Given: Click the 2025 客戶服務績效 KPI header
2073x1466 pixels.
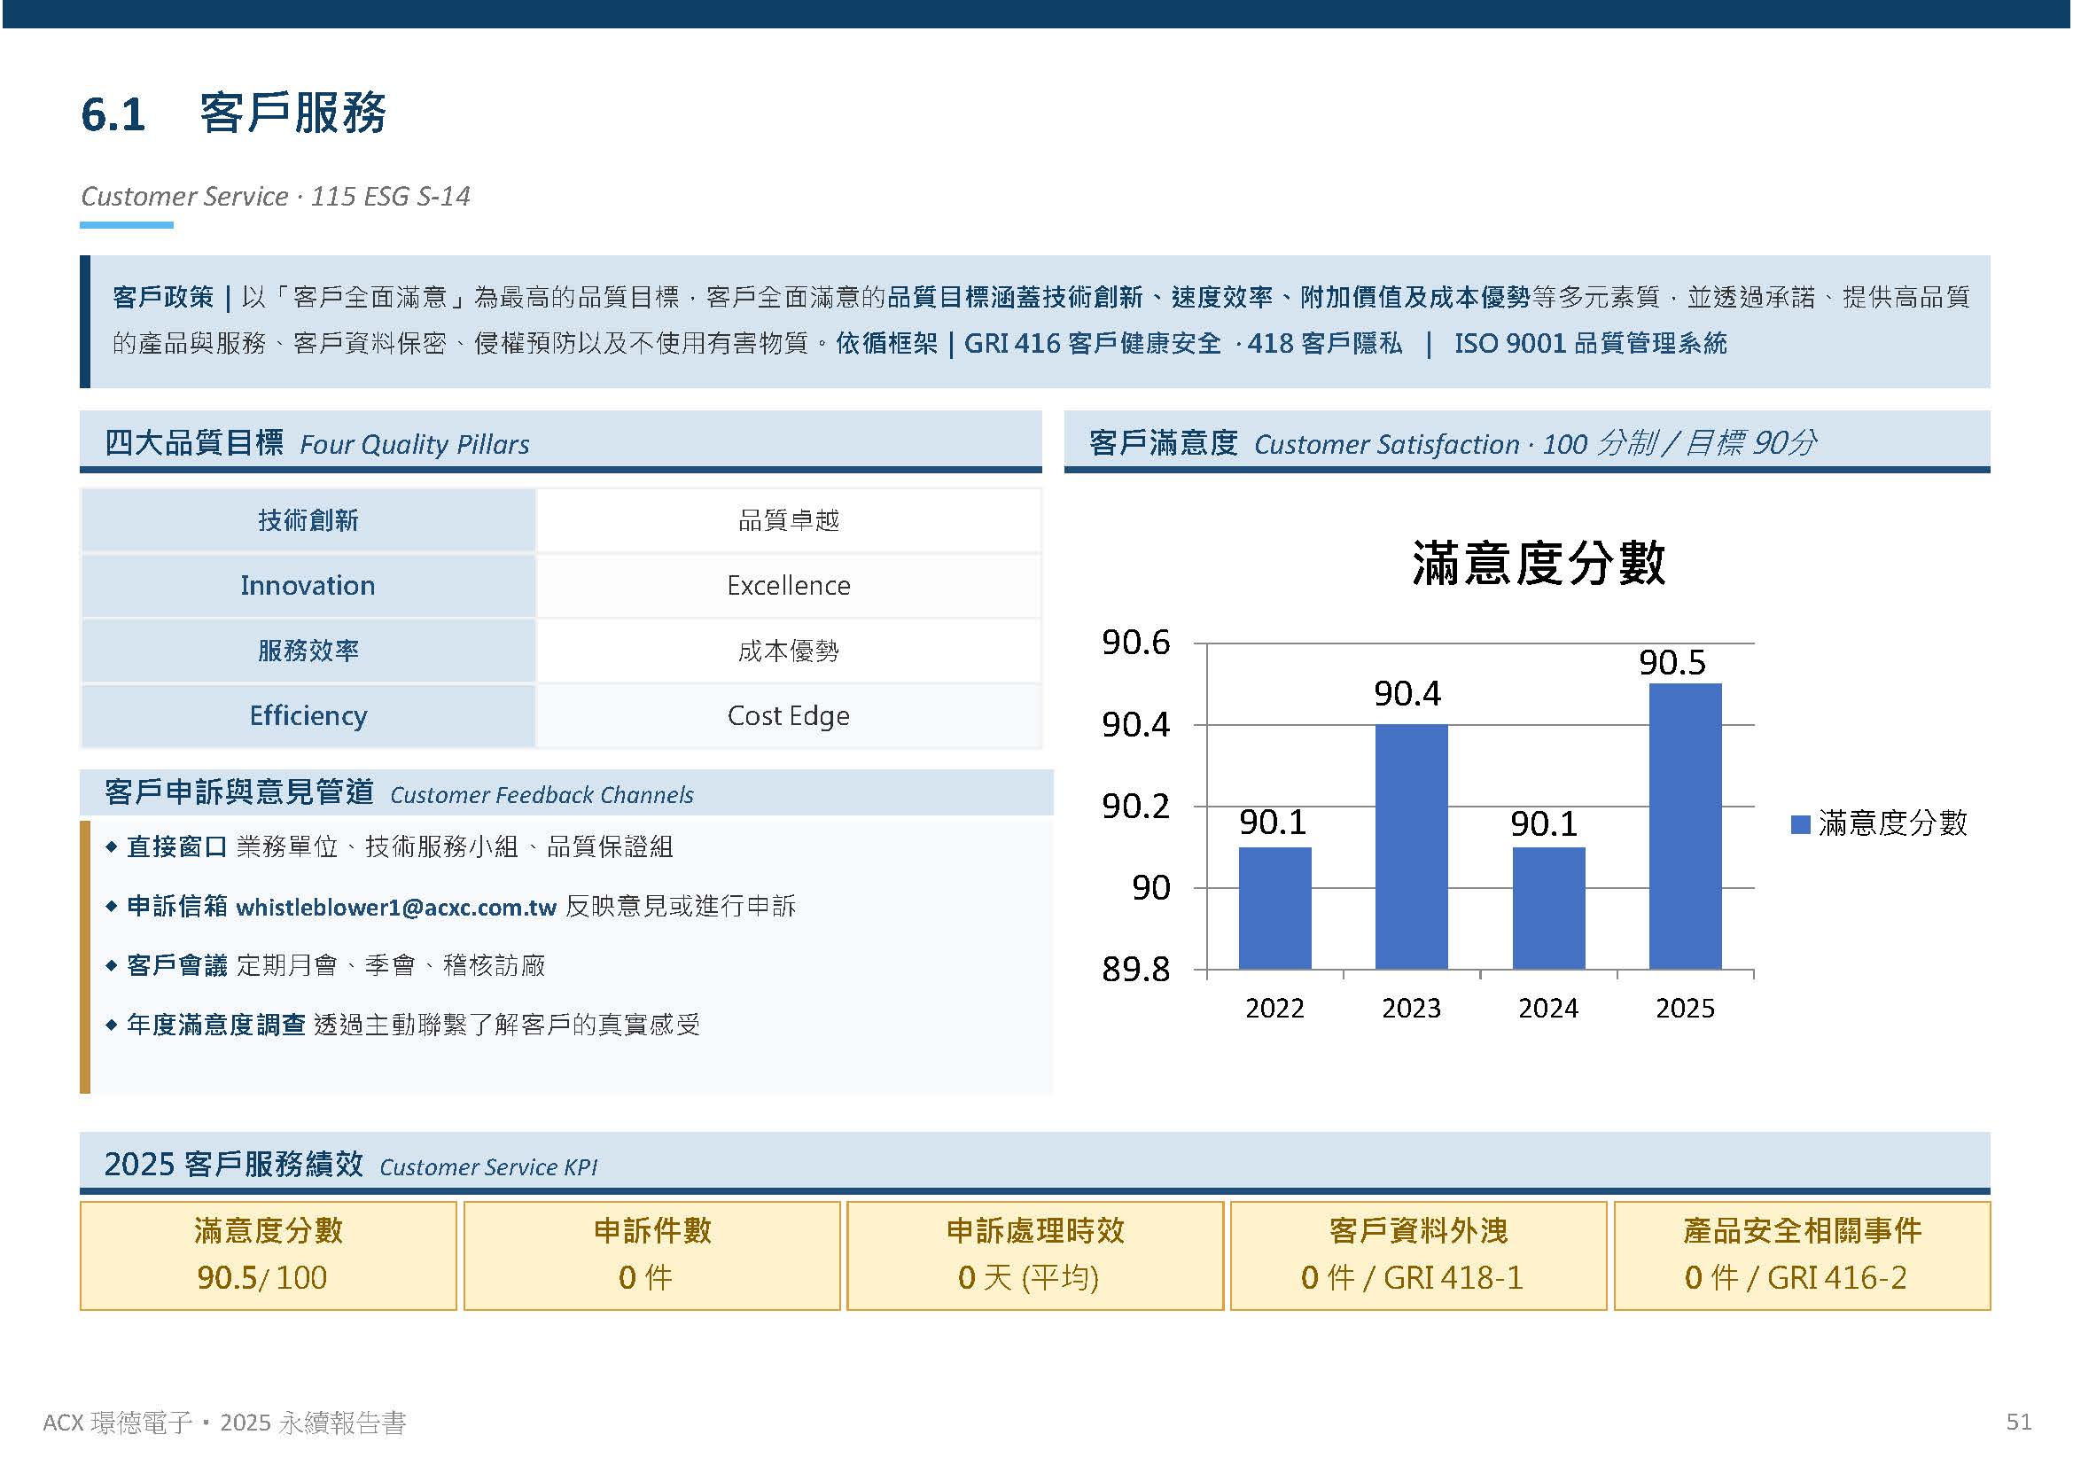Looking at the screenshot, I should [1034, 1163].
